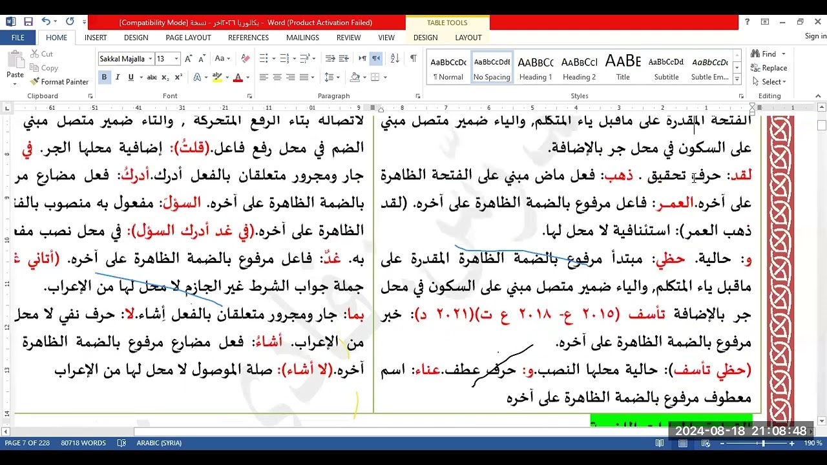The height and width of the screenshot is (465, 827).
Task: Click the Shading paint bucket icon
Action: click(x=355, y=77)
